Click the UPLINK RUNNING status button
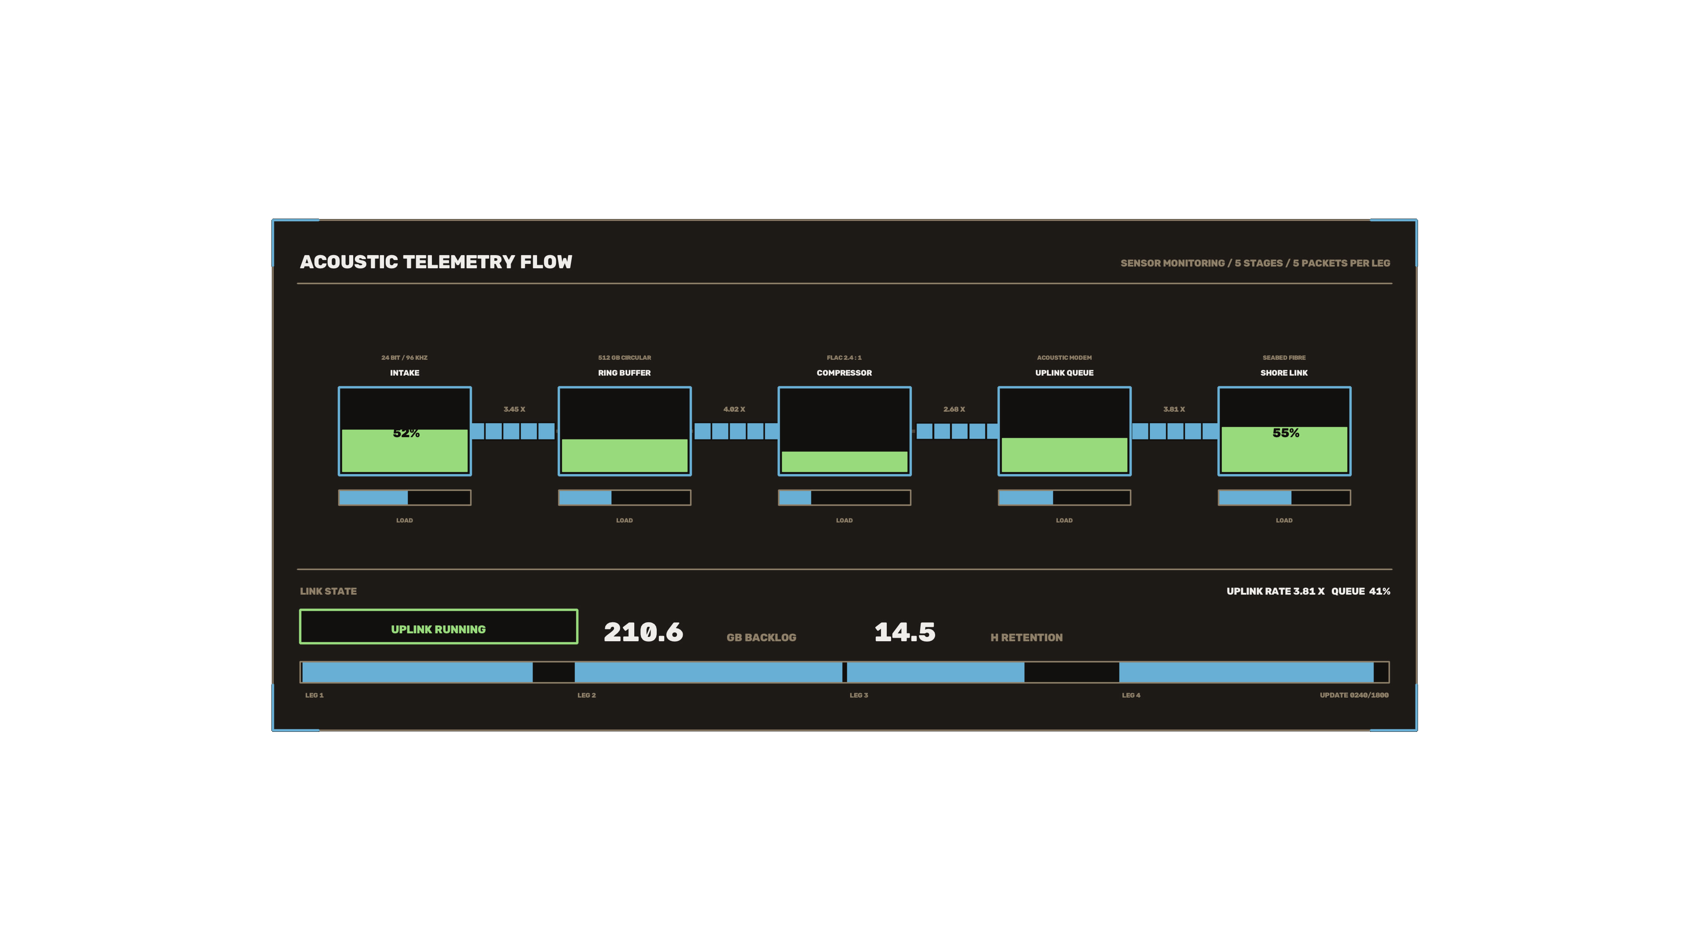Screen dimensions: 1689x950 439,627
